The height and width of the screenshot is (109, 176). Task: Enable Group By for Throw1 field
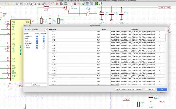pos(43,45)
